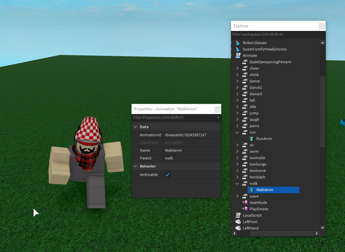Image resolution: width=345 pixels, height=252 pixels.
Task: Click the LeftFoot part icon
Action: (x=238, y=222)
